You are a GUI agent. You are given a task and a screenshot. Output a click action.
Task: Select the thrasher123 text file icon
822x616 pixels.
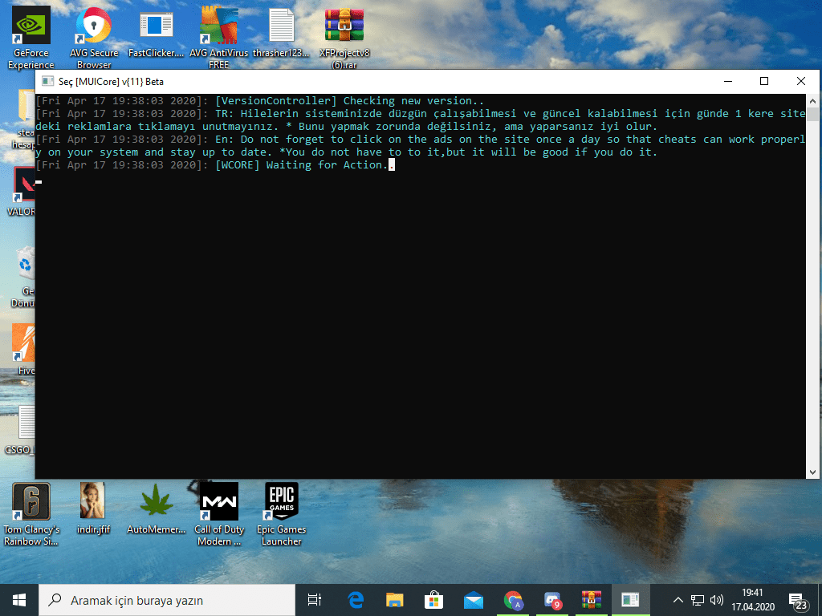(282, 31)
